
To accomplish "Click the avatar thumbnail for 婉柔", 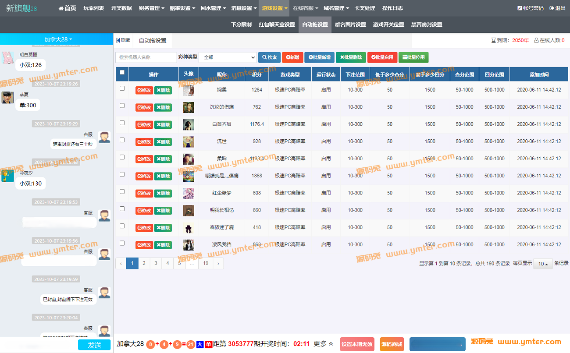I will point(189,90).
